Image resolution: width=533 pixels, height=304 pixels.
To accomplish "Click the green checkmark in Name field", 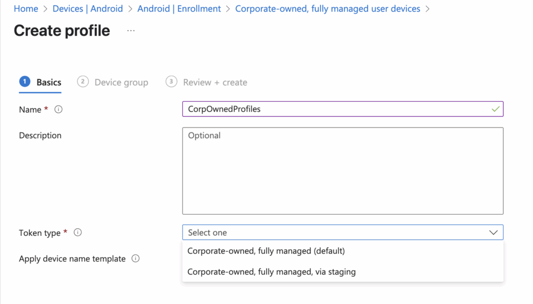I will pos(495,109).
